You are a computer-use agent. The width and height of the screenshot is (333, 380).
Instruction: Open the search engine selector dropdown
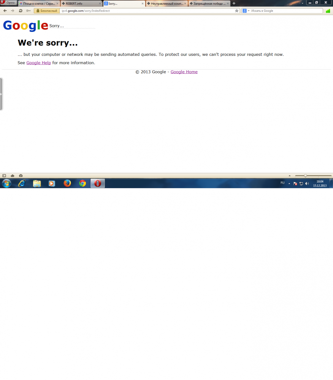pos(246,11)
